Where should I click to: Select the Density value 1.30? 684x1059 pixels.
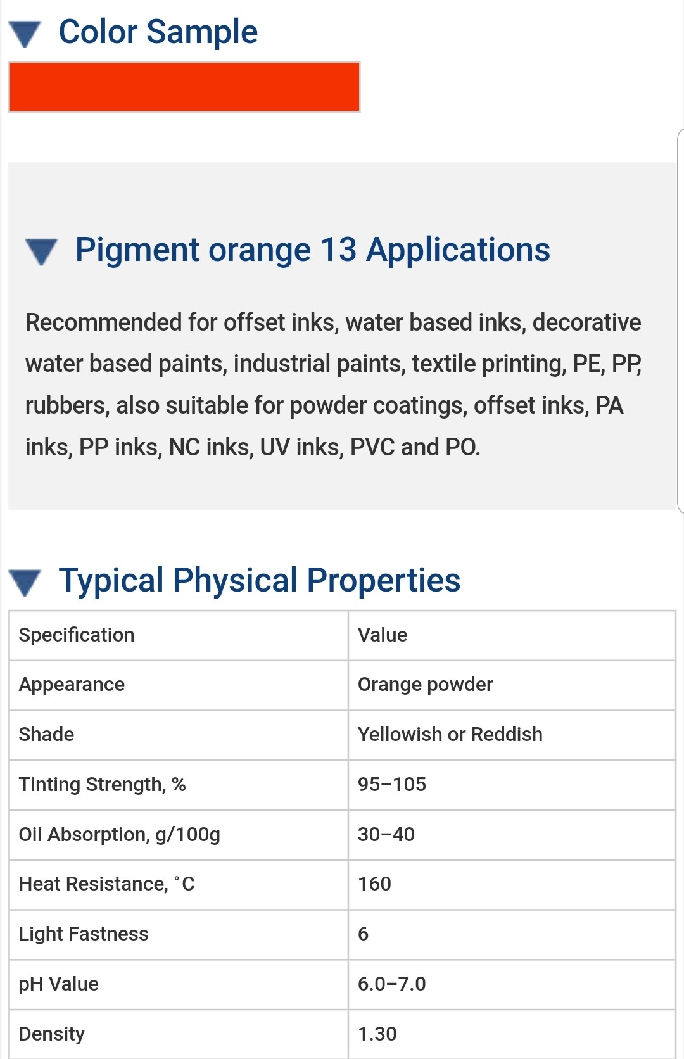tap(377, 1034)
